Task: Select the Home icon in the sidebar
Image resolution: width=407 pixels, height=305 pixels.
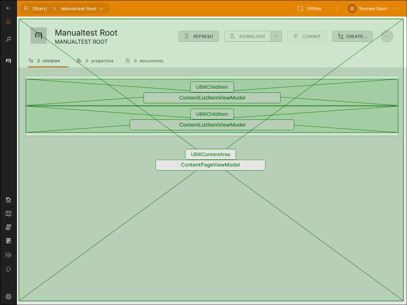Action: 8,200
